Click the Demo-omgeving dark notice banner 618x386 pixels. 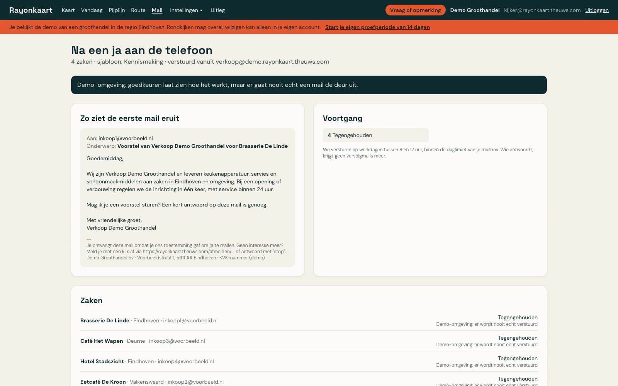309,85
